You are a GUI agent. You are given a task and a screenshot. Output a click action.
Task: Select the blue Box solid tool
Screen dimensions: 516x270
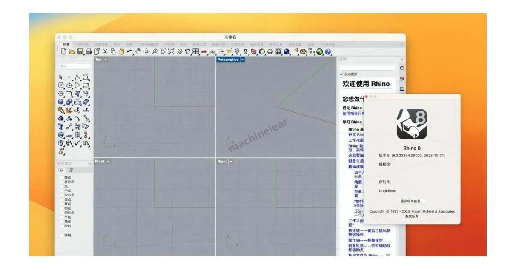[x=61, y=102]
